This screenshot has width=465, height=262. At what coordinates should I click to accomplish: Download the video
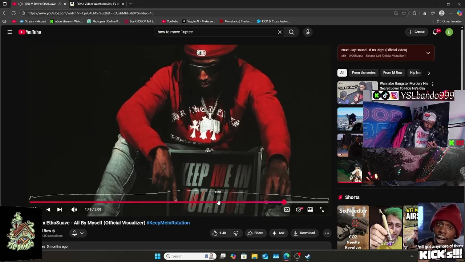[304, 233]
